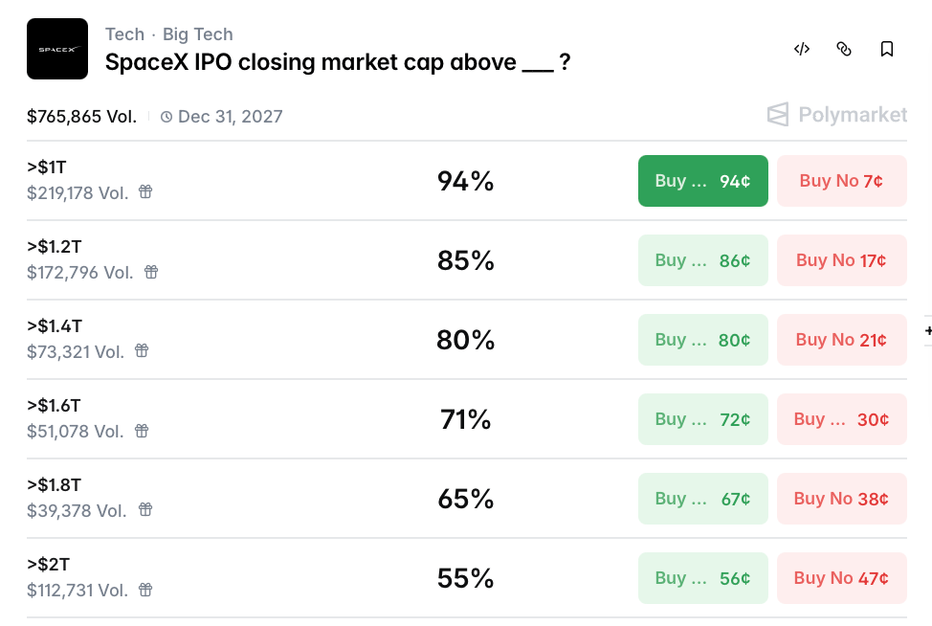This screenshot has height=626, width=932.
Task: Click the gift rewards icon for >$2T
Action: [145, 590]
